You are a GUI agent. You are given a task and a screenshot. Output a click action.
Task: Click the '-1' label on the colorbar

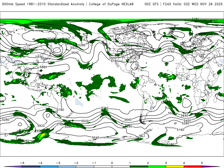pyautogui.click(x=94, y=163)
